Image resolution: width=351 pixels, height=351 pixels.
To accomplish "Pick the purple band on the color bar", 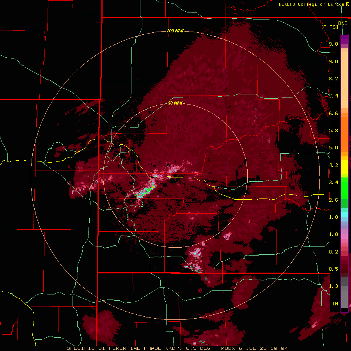I will (344, 39).
